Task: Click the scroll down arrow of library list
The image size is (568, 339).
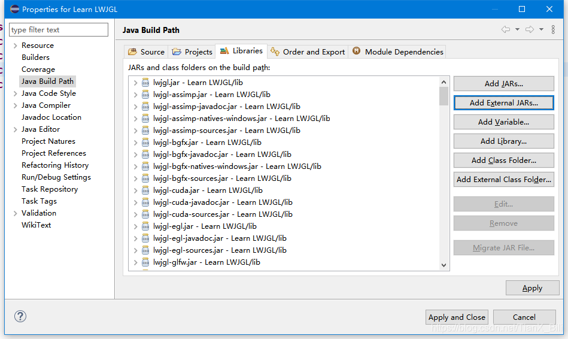Action: tap(444, 265)
